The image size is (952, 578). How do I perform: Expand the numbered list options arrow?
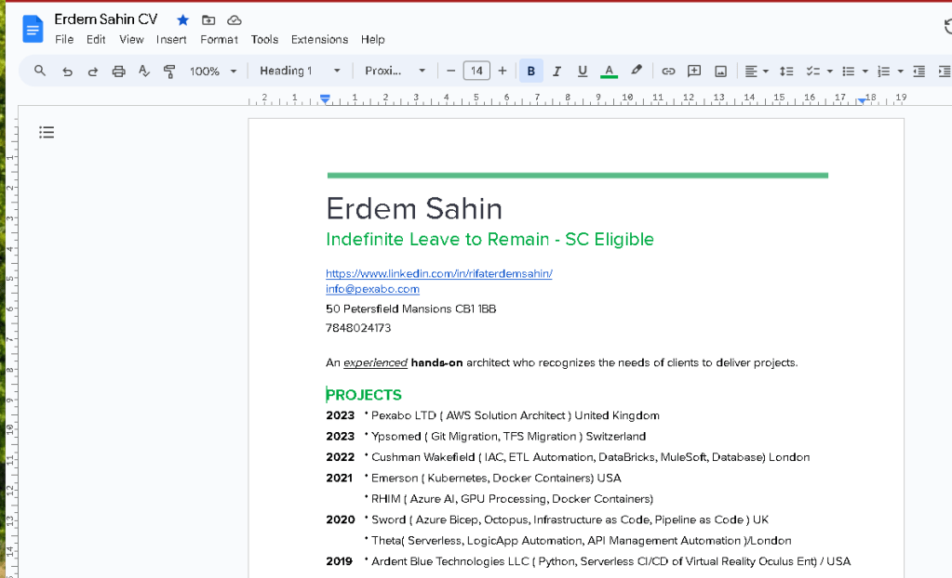[901, 72]
